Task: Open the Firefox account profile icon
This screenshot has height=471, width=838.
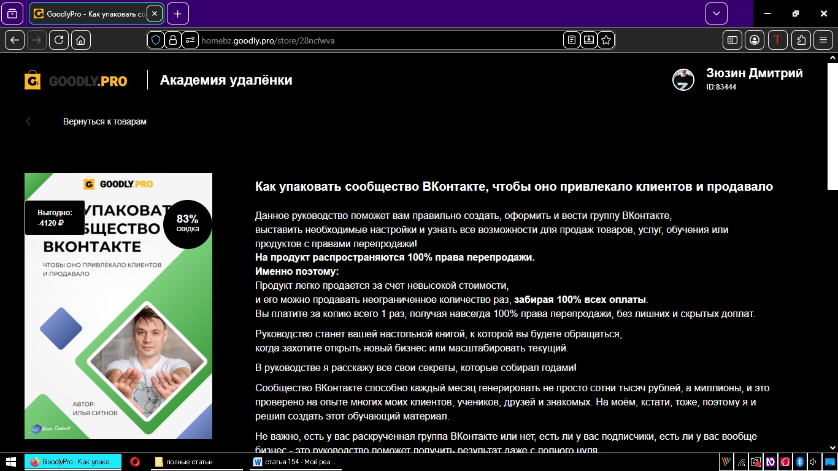Action: (x=755, y=40)
